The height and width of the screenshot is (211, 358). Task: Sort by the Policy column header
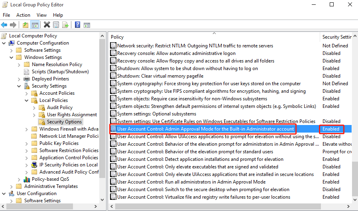tap(214, 37)
